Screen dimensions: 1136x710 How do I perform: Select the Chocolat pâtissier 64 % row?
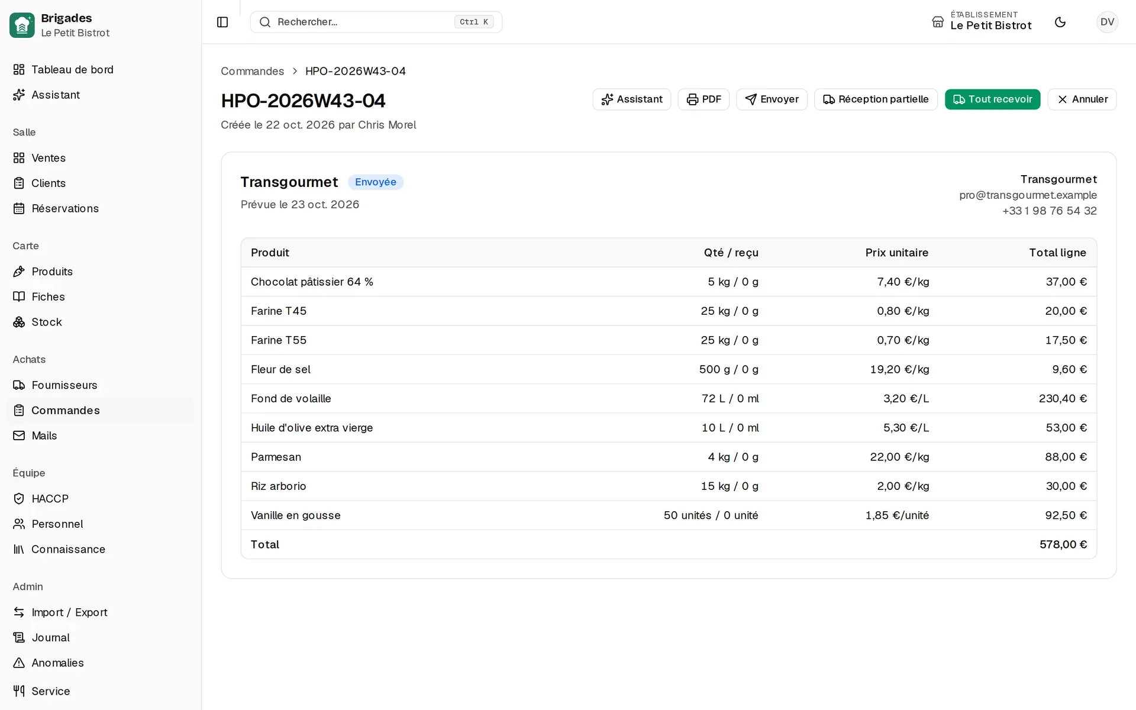(669, 282)
